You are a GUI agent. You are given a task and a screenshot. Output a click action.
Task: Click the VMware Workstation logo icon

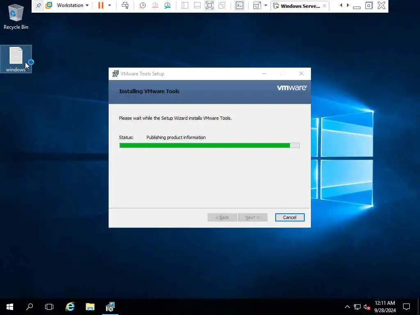(x=49, y=5)
